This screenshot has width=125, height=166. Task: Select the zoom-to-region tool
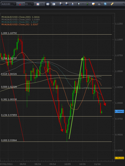tap(79, 4)
